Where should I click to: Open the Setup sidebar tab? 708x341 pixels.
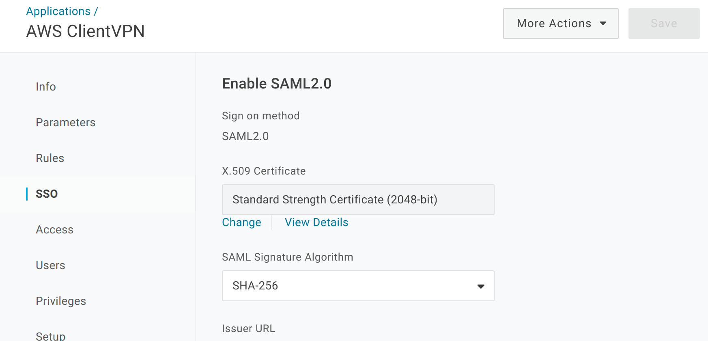point(50,336)
